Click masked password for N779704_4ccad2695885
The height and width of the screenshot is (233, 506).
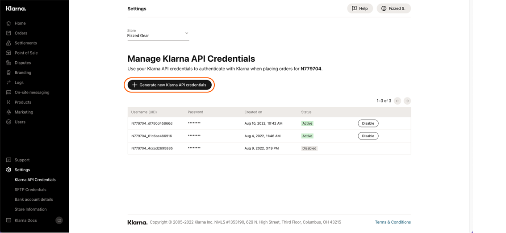194,148
